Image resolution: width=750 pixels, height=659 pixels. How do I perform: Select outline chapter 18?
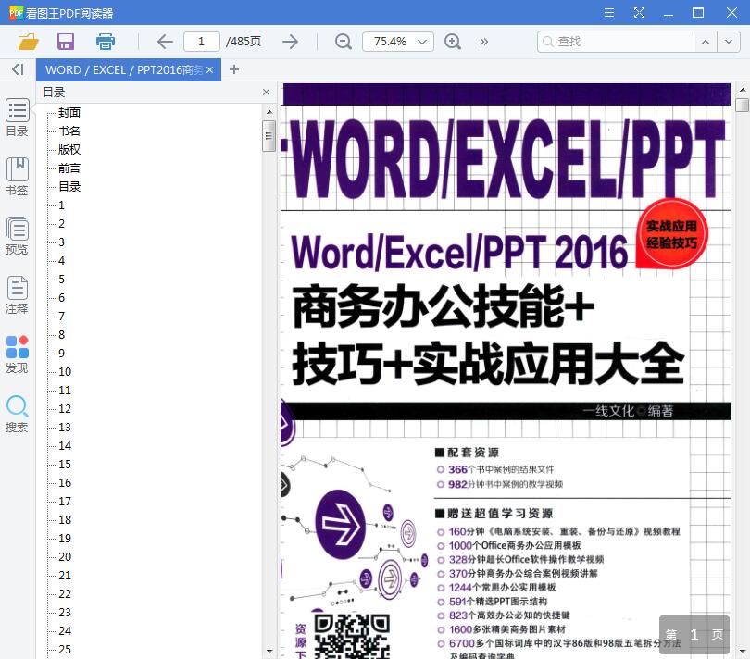(x=65, y=520)
